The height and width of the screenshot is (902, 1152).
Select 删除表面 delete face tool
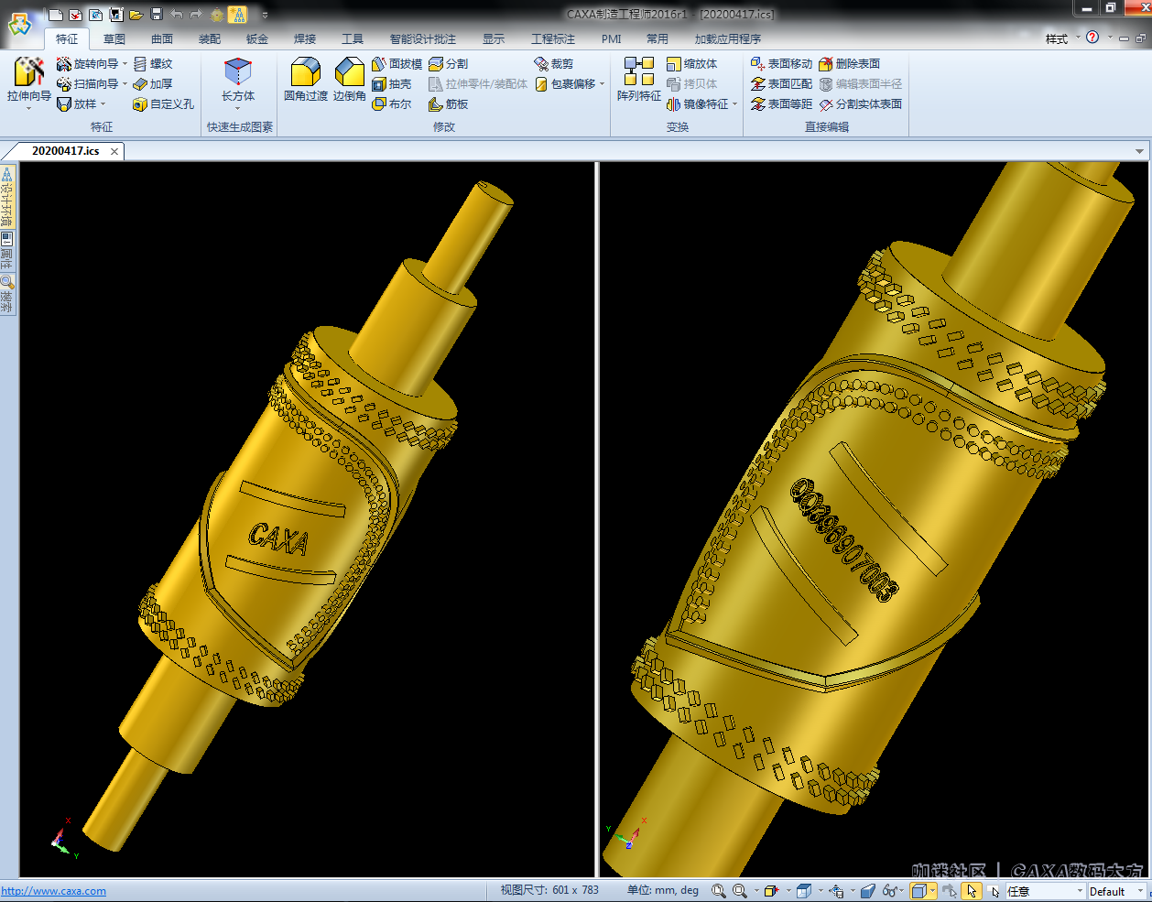coord(850,64)
